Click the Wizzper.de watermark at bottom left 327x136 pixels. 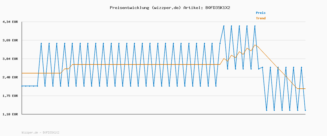pos(40,132)
